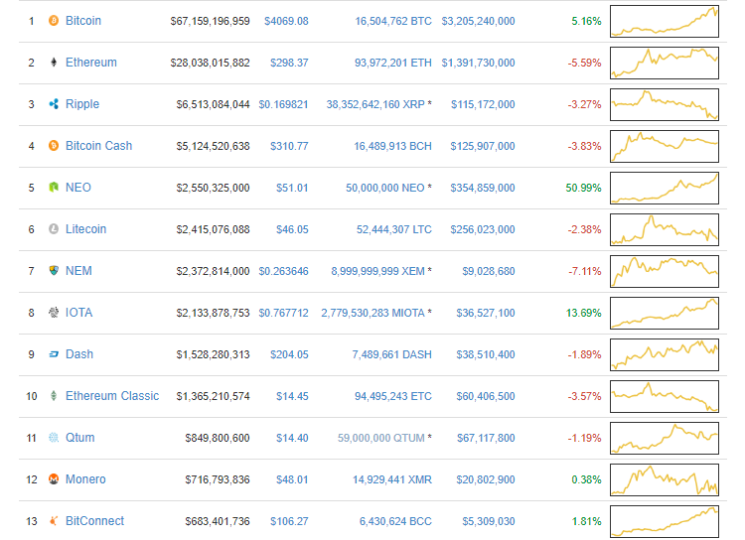Click the Monero sparkline chart

(x=664, y=479)
